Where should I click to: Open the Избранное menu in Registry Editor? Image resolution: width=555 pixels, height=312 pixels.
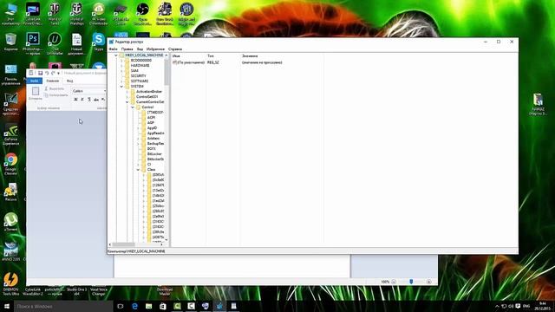coord(155,49)
